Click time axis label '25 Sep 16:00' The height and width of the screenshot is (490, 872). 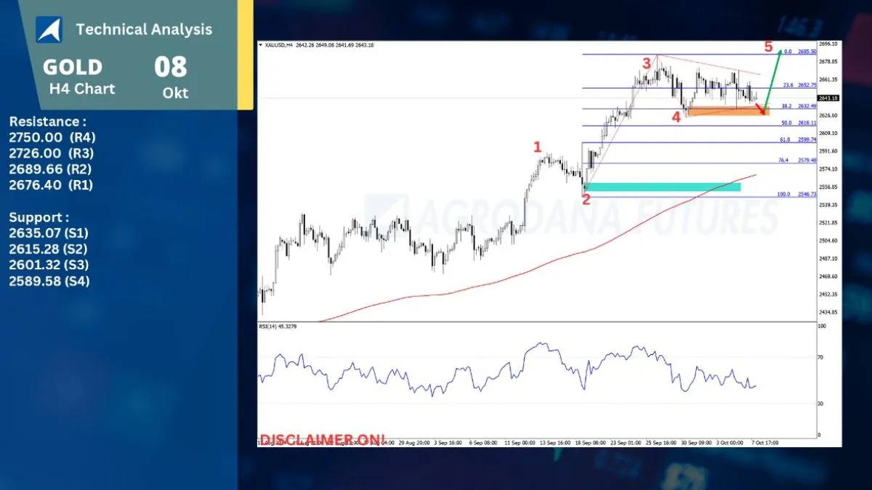[661, 441]
